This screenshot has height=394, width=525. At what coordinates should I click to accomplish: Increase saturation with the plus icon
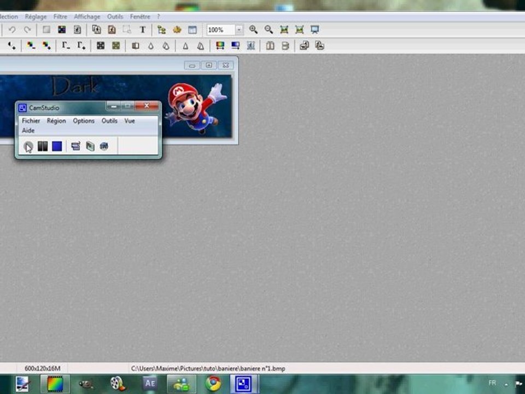[x=46, y=45]
